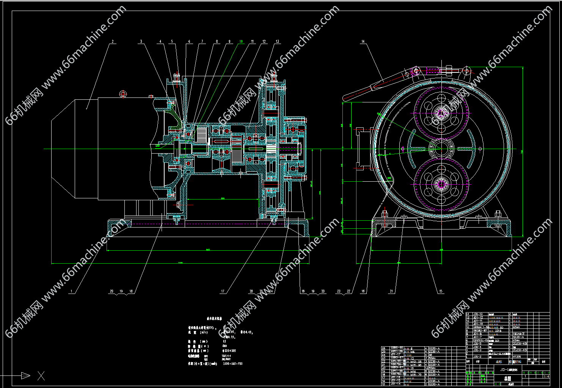Click the JD1-5 part code cell

(477, 344)
